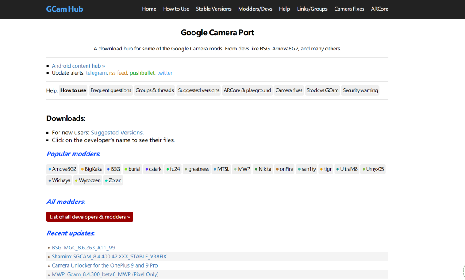Select the BSG modder tag
This screenshot has height=280, width=465.
coord(114,169)
